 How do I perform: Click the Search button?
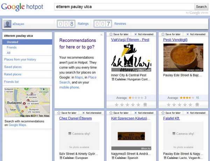coord(201,7)
